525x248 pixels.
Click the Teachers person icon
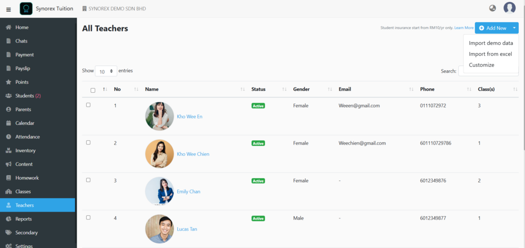coord(9,205)
